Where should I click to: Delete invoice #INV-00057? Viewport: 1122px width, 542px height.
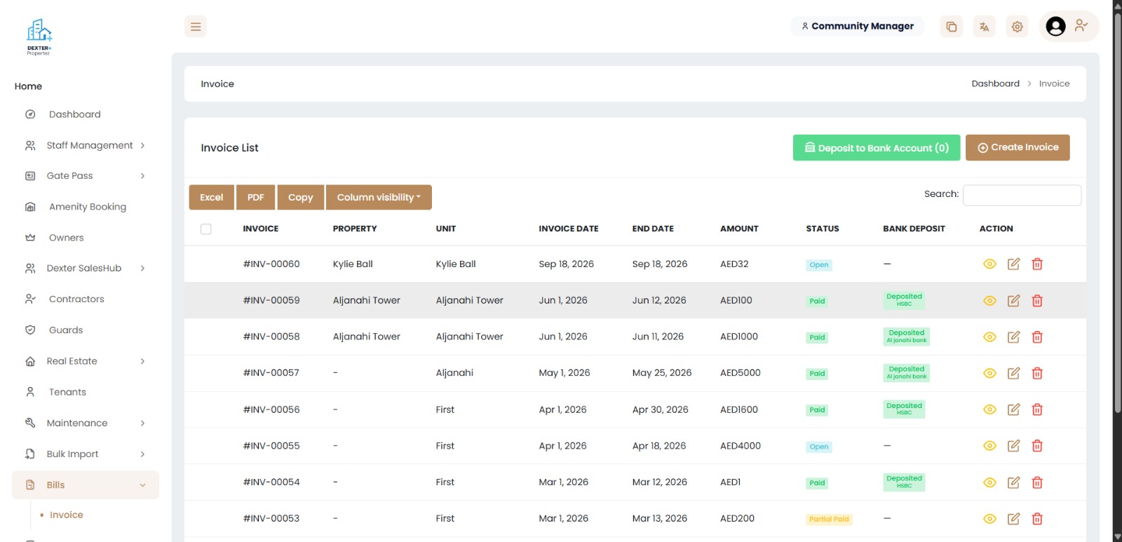pyautogui.click(x=1037, y=373)
